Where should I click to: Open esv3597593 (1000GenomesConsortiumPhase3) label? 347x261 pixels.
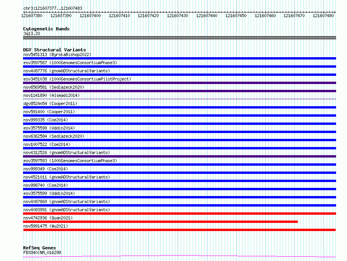click(70, 161)
